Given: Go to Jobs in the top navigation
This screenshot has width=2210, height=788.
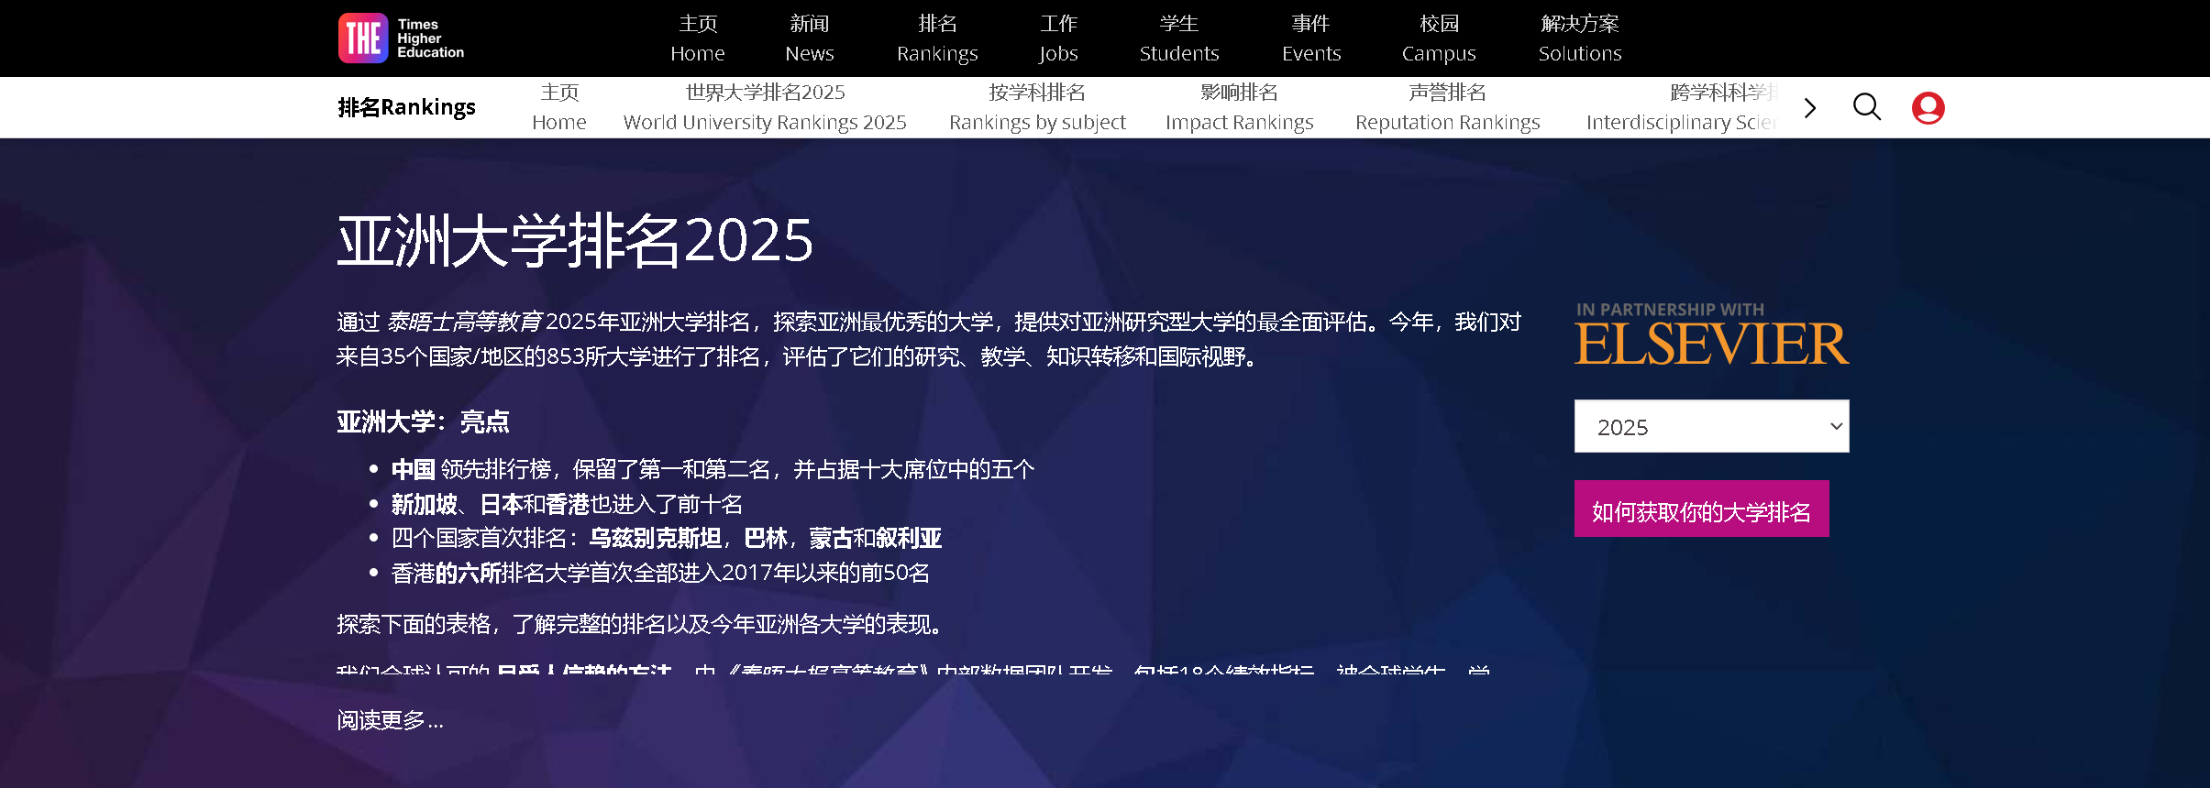Looking at the screenshot, I should (1058, 38).
